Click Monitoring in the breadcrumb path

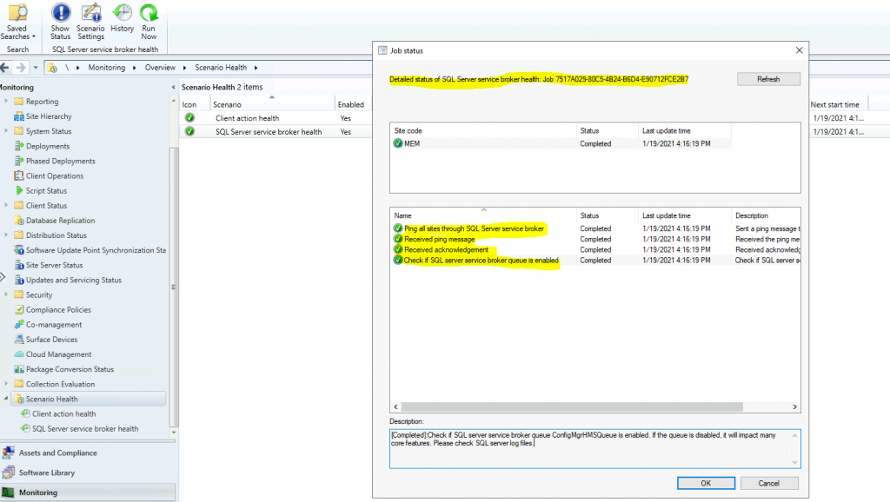[x=107, y=68]
